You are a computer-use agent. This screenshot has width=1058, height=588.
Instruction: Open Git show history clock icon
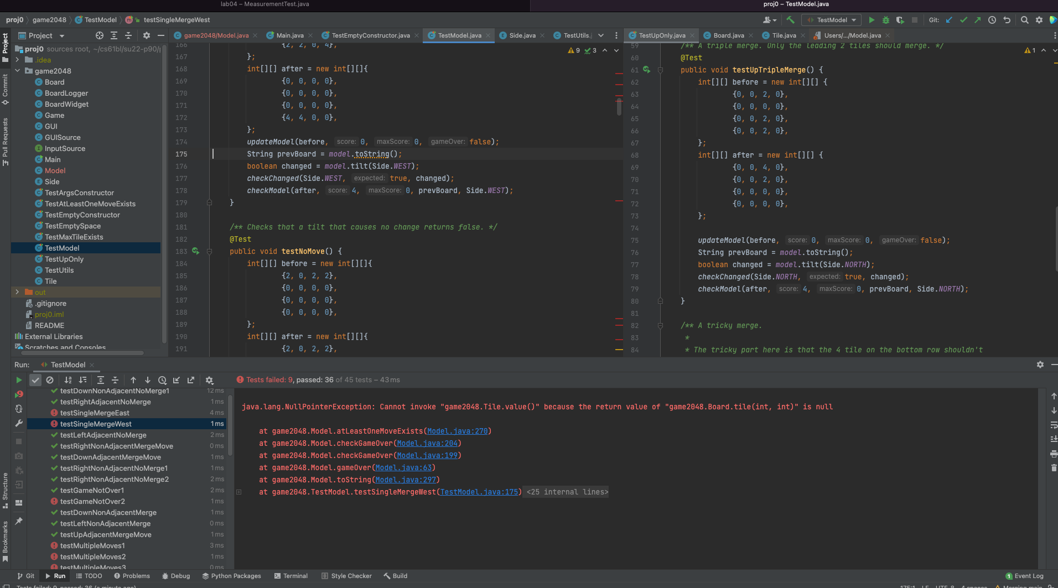pos(992,20)
